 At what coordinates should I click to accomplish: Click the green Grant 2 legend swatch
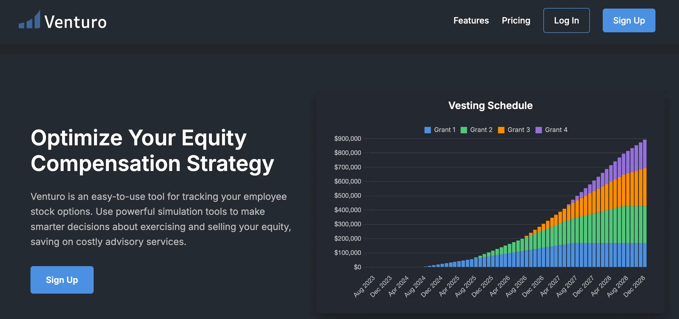(464, 130)
